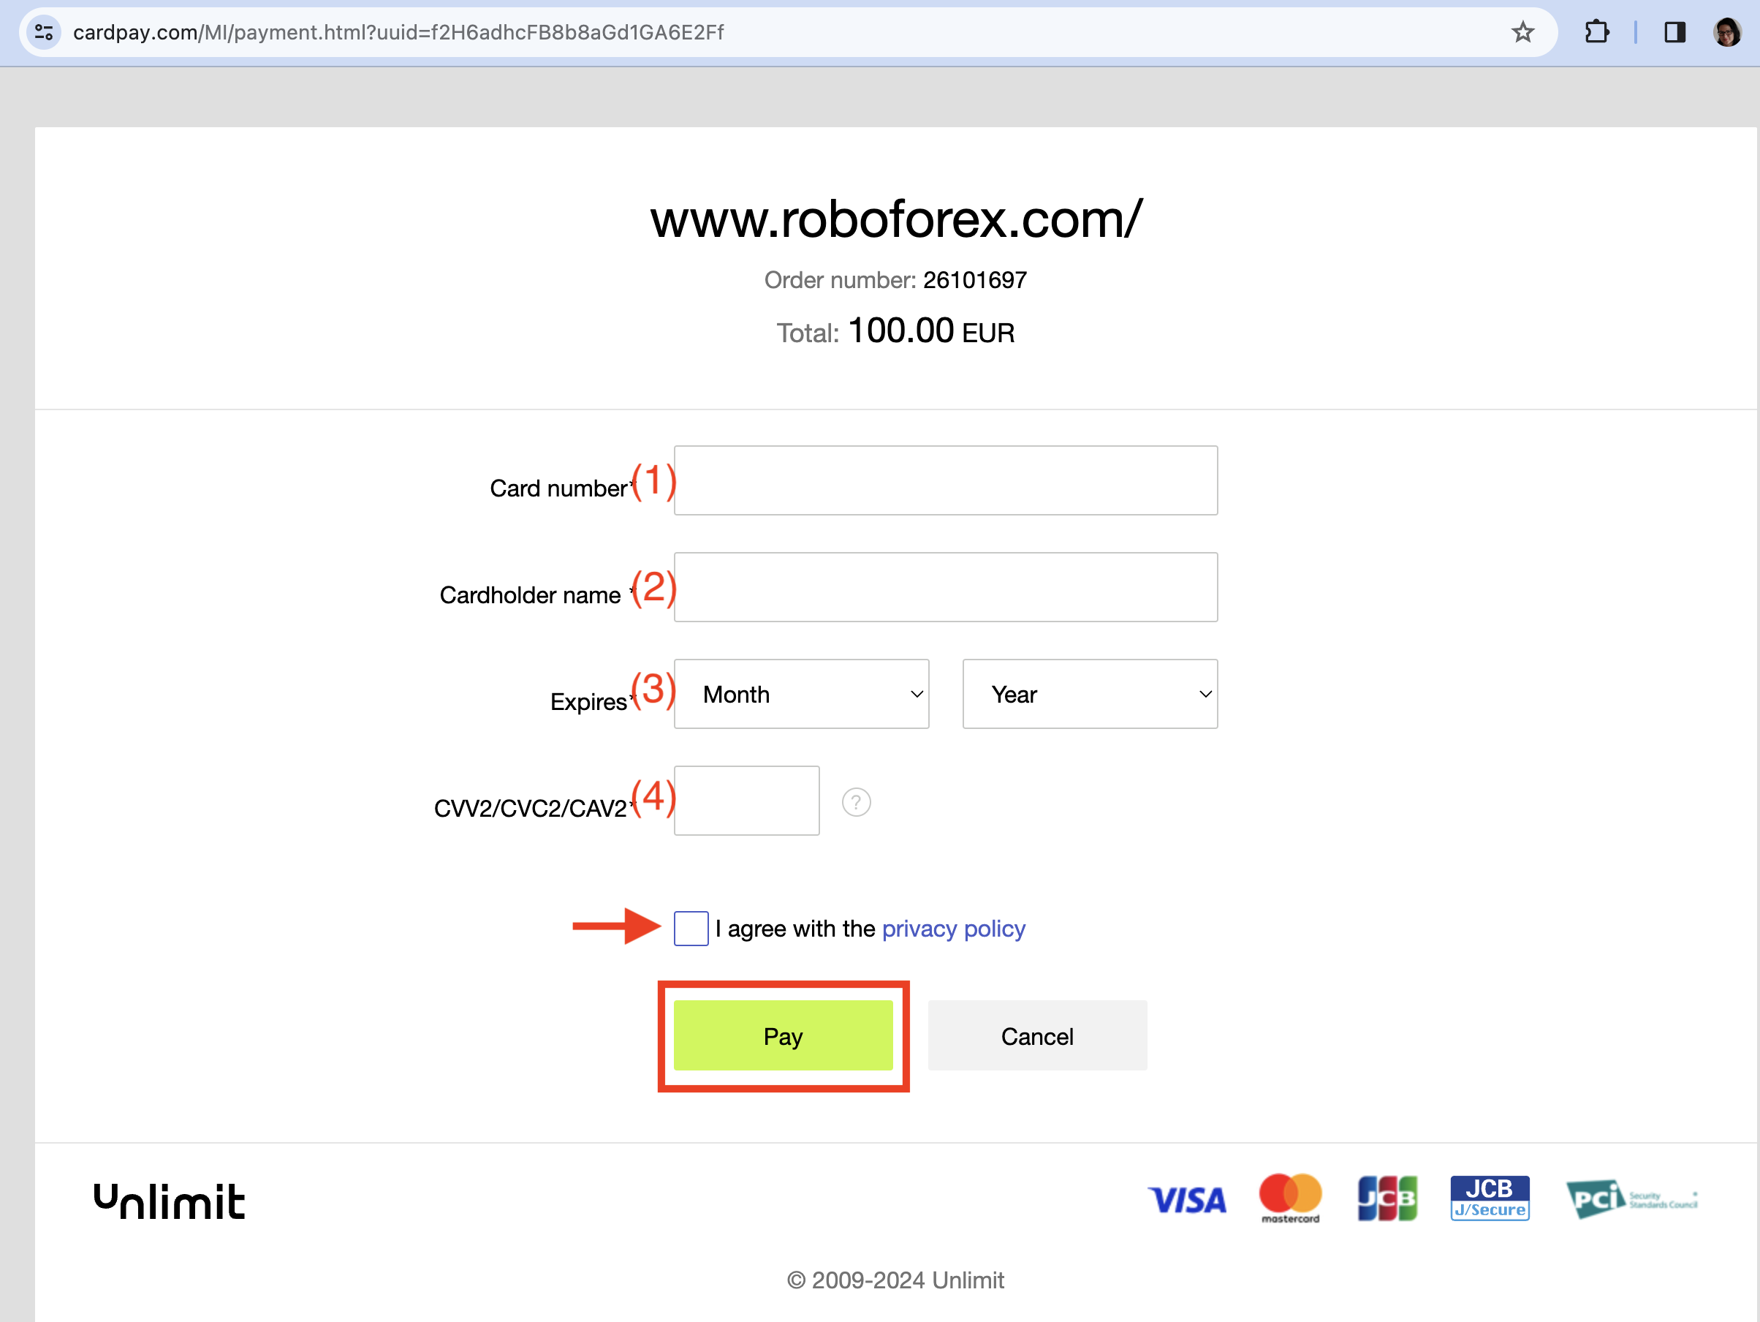Bookmark this page with the star icon

point(1522,33)
